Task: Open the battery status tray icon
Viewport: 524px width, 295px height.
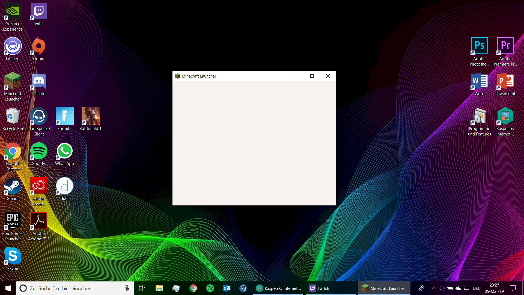Action: coord(450,288)
